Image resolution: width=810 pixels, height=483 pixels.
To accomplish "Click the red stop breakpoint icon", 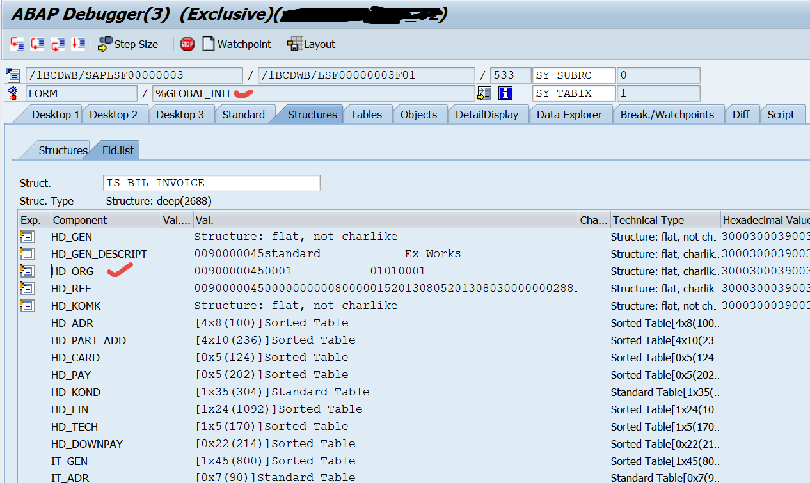I will [x=186, y=44].
